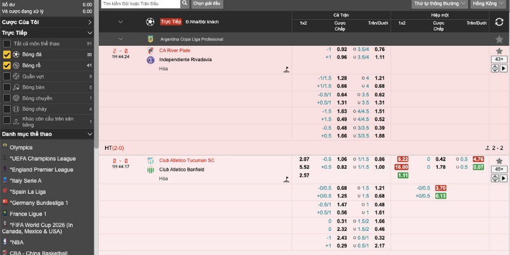
Task: Collapse the Argentina Copa Liga Profesional section
Action: pos(120,39)
